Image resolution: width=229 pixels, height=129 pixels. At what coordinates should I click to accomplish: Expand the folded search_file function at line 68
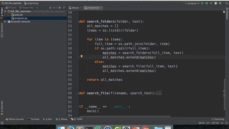tap(78, 93)
